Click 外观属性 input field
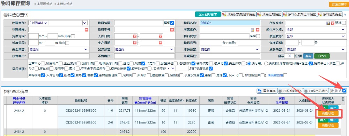Screen dimensions: 349x136 (x=230, y=56)
